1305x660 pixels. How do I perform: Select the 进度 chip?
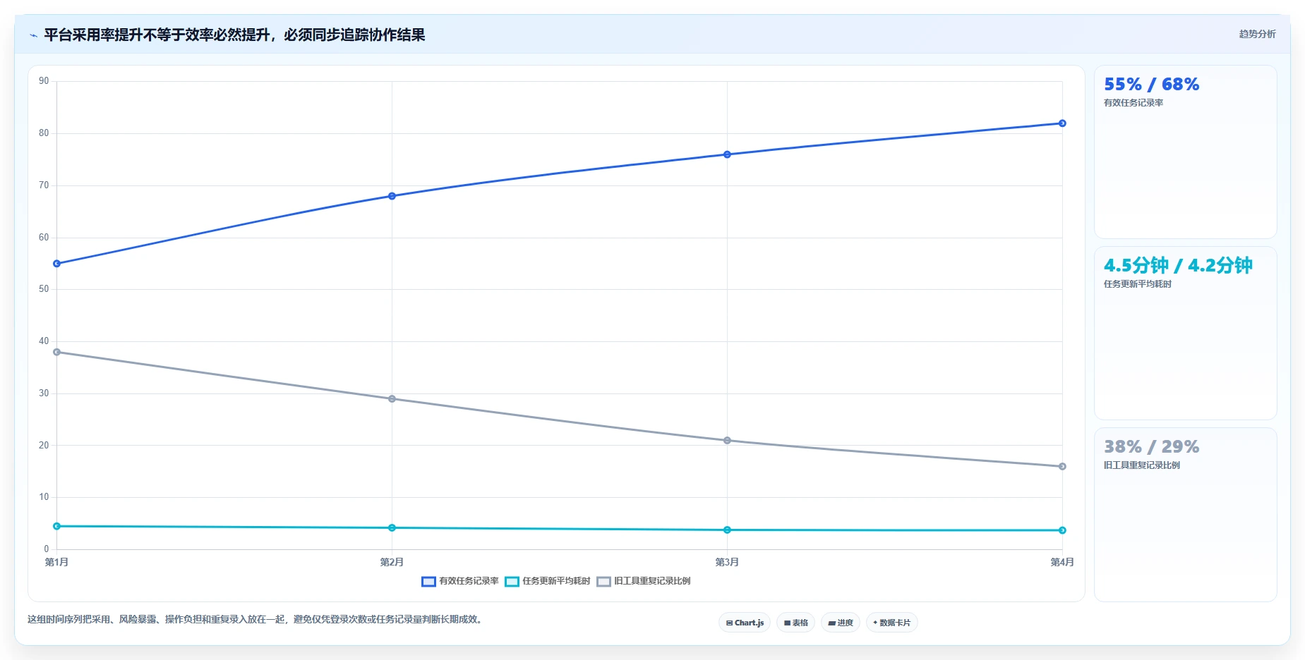click(x=841, y=623)
